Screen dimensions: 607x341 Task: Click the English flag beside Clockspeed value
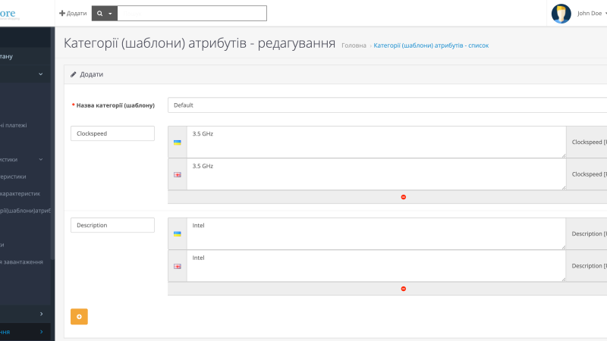(178, 175)
